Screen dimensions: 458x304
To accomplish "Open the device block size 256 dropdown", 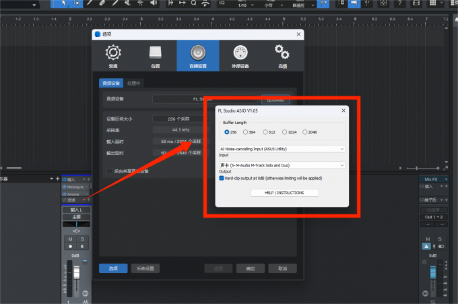I will tap(181, 119).
